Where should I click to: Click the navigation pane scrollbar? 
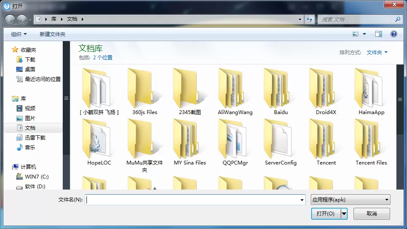(x=67, y=98)
